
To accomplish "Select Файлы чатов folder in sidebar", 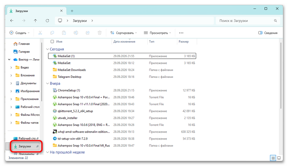I will click(27, 123).
